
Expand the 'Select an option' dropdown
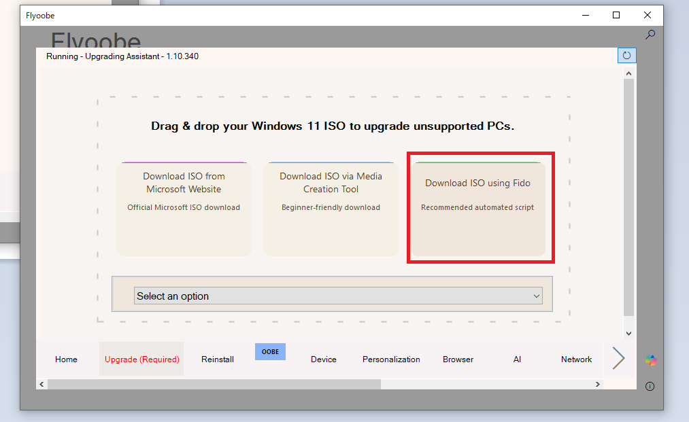[x=338, y=296]
